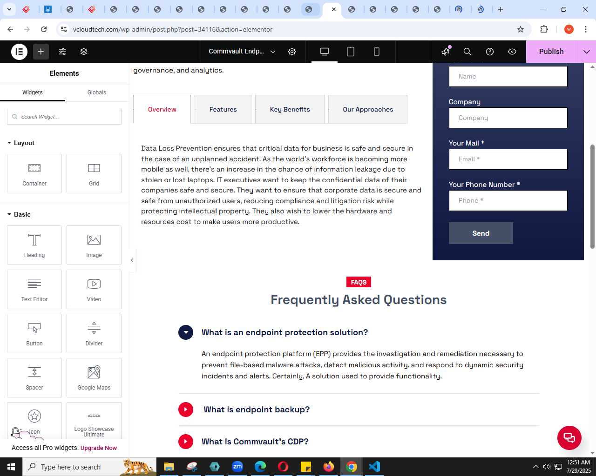Select the Grid widget
The image size is (596, 476).
click(x=94, y=173)
